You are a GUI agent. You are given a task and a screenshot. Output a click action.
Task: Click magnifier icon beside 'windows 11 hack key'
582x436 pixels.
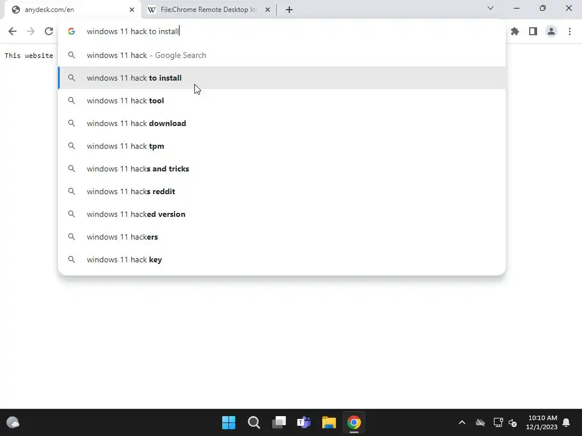(72, 259)
